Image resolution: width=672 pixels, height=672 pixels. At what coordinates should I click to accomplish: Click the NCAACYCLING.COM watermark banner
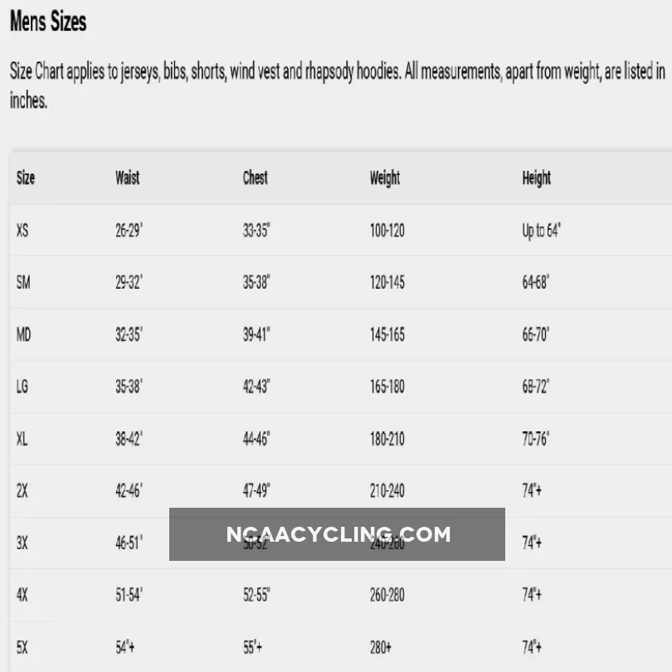point(337,534)
